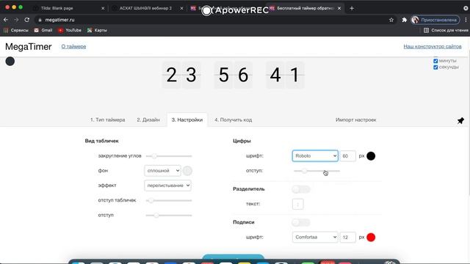Viewport: 470px width, 264px height.
Task: Open the browser extensions puzzle icon
Action: pos(405,20)
